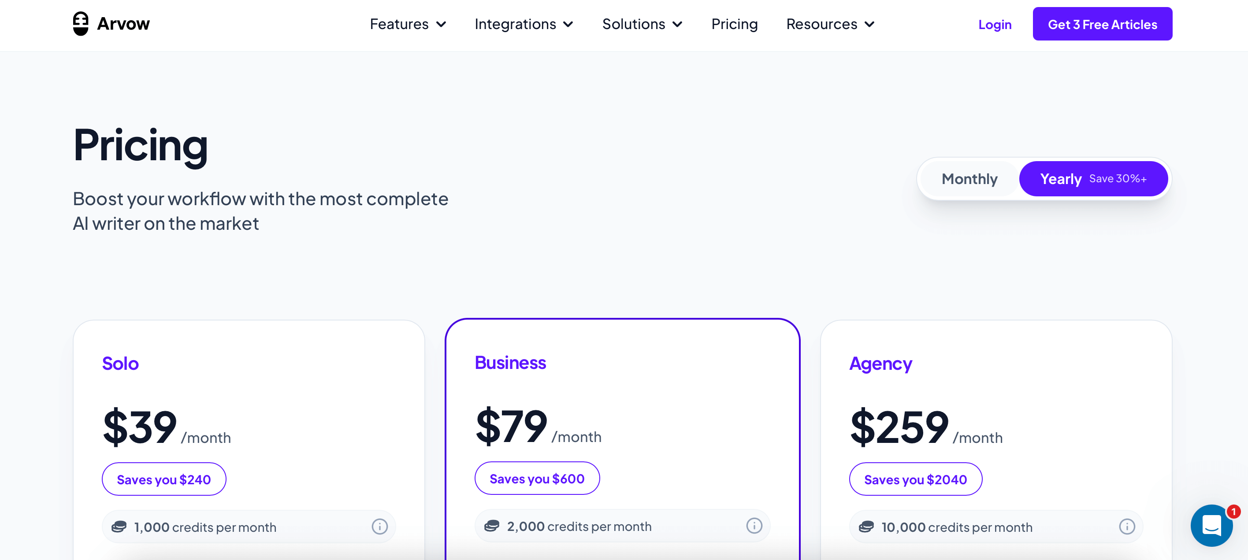Click the Saves you $2040 badge
Screen dimensions: 1248x560
tap(915, 479)
